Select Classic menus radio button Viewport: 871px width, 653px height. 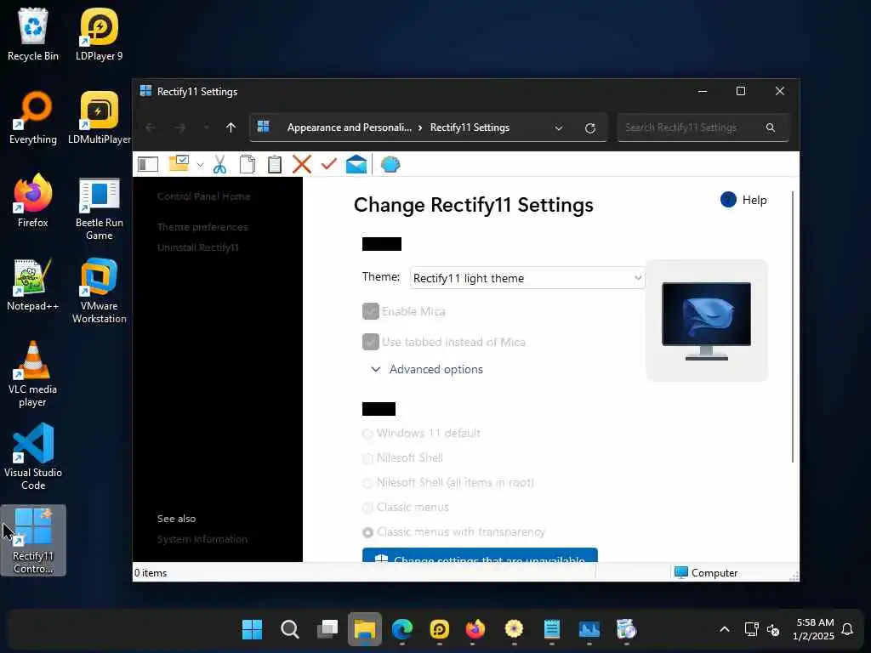click(x=367, y=508)
